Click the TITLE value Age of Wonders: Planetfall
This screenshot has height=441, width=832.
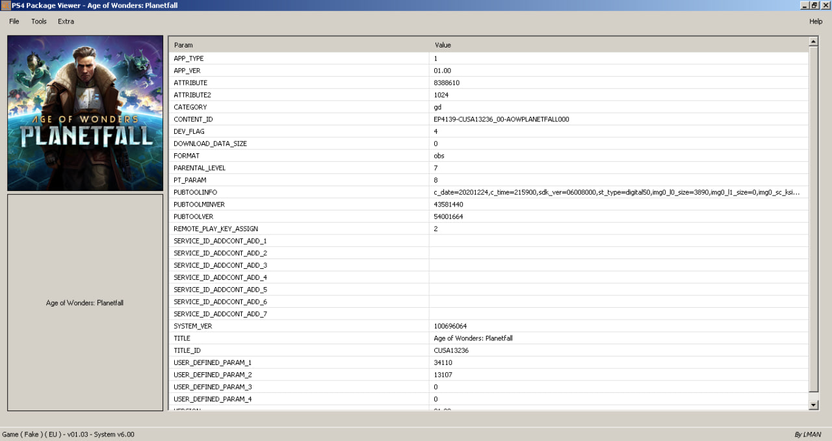click(x=473, y=338)
